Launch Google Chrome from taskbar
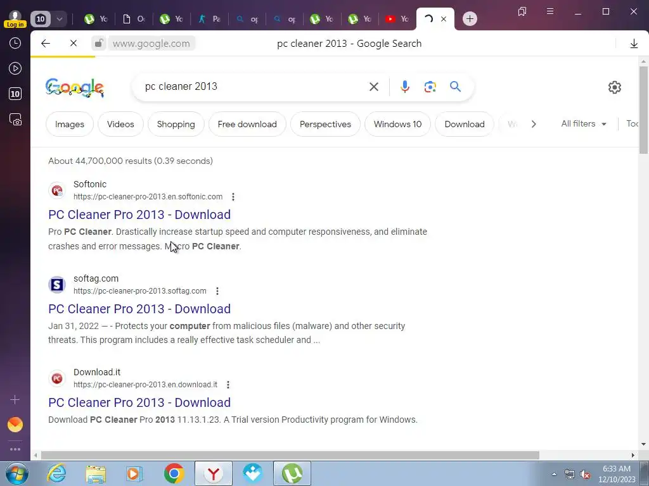The height and width of the screenshot is (486, 649). point(174,473)
